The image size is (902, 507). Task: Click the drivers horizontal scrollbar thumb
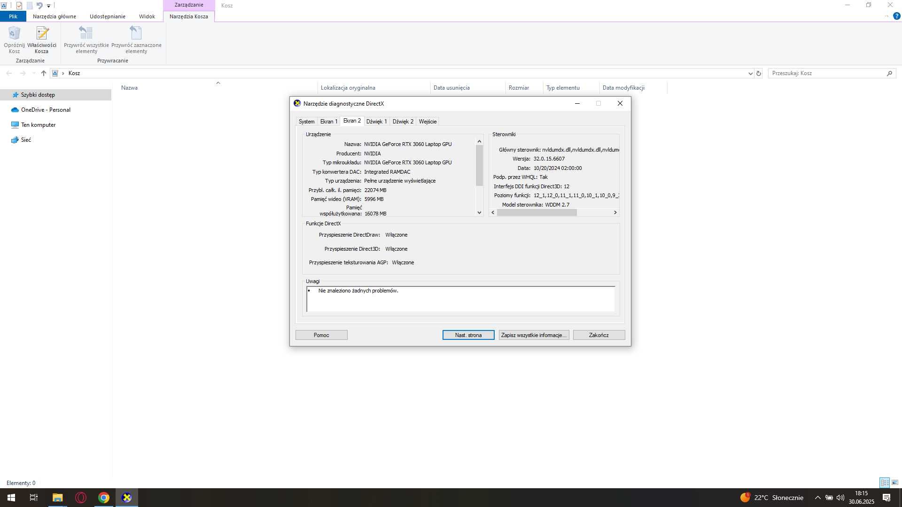pos(537,213)
